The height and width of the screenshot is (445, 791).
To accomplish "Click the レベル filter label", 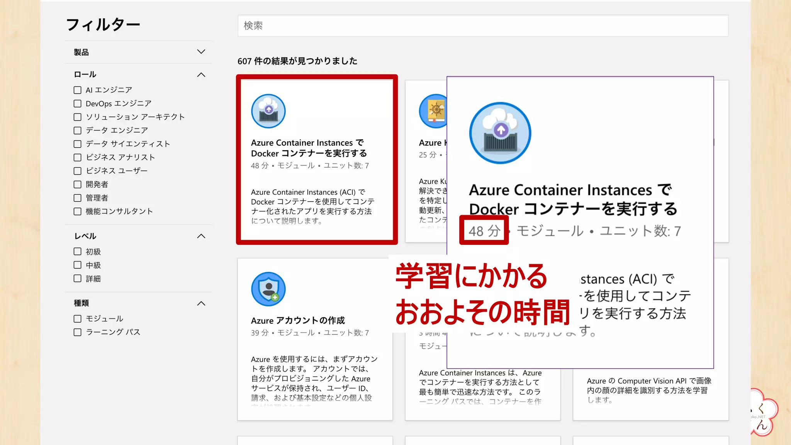I will 85,236.
